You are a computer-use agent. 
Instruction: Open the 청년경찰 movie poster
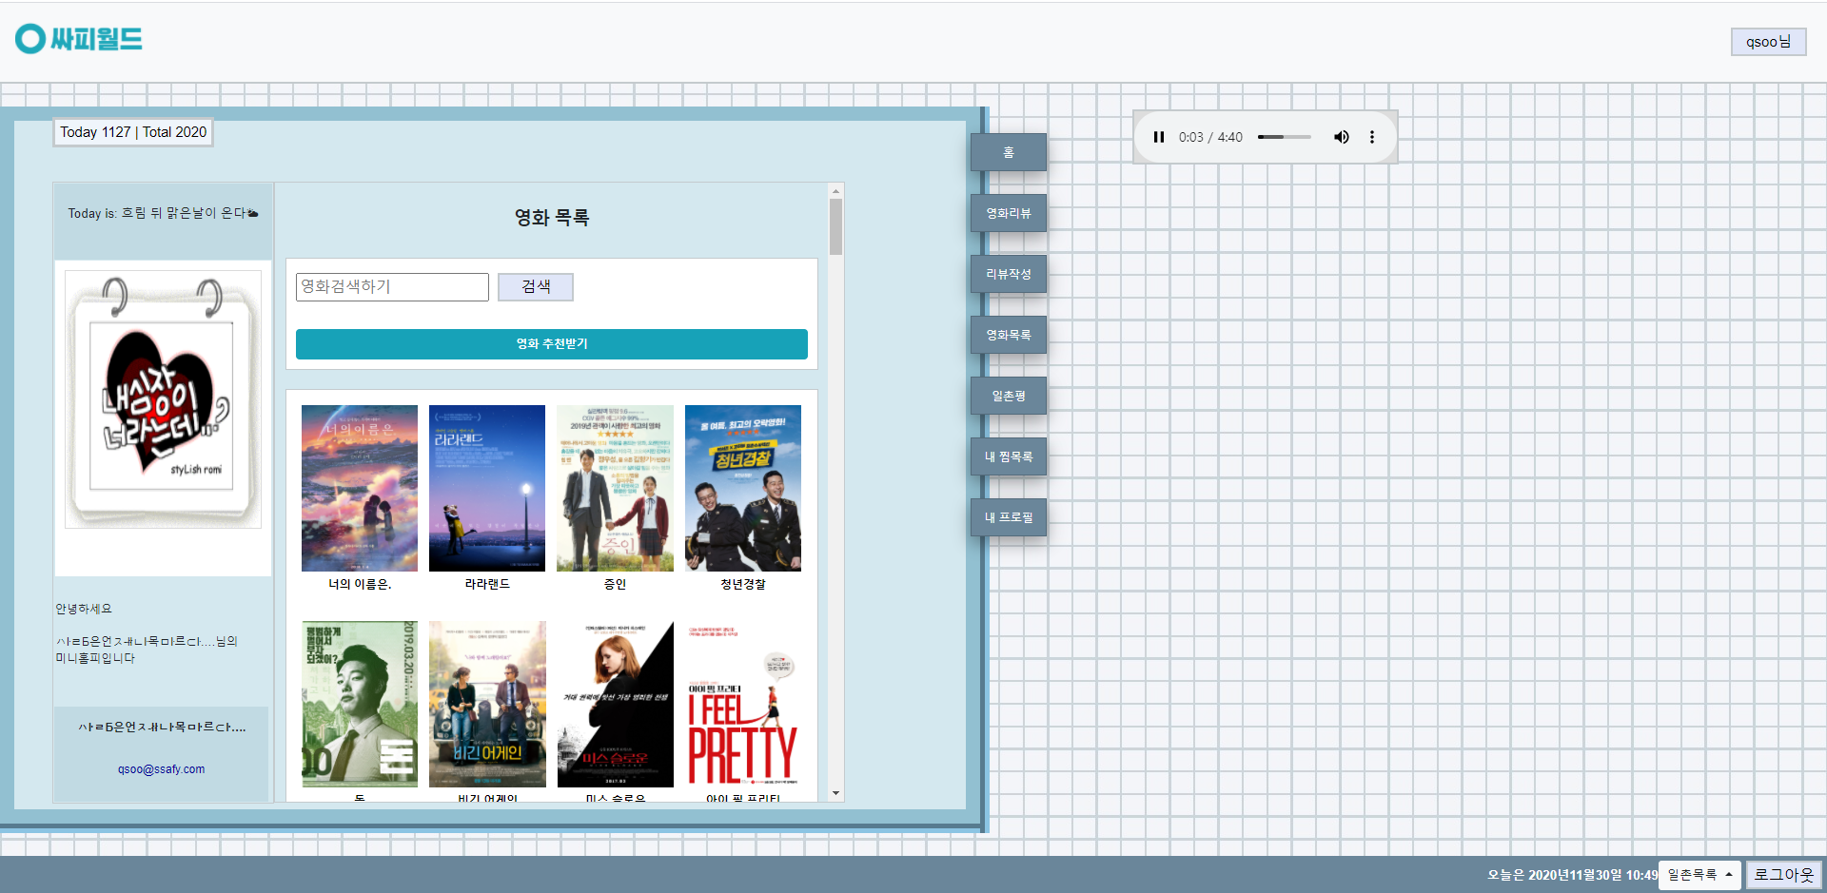pyautogui.click(x=743, y=488)
